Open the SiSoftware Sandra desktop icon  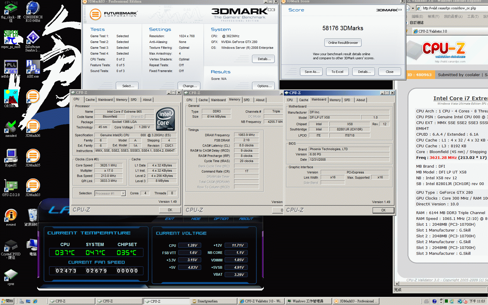(33, 41)
